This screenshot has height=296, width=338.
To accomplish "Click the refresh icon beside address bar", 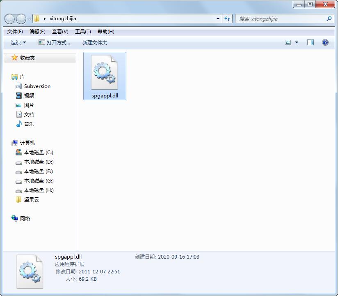I will (227, 18).
